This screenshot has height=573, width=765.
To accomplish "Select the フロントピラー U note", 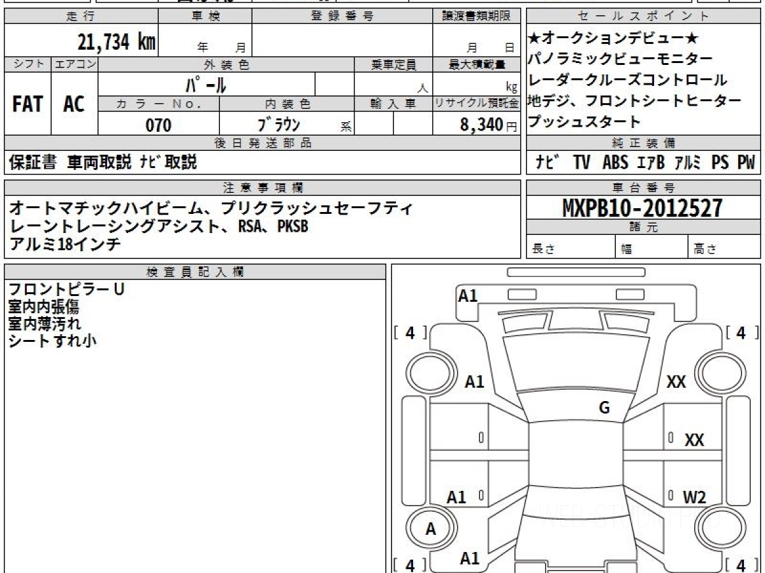I will tap(66, 290).
